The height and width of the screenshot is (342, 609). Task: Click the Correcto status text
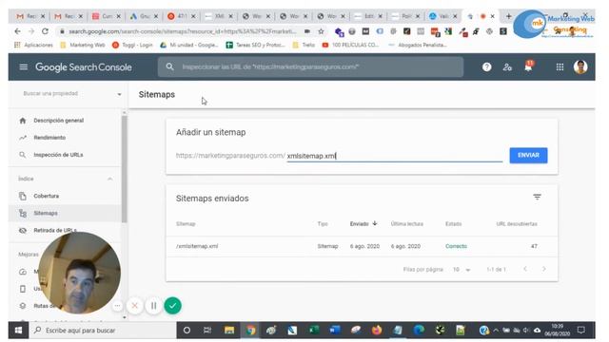tap(456, 246)
